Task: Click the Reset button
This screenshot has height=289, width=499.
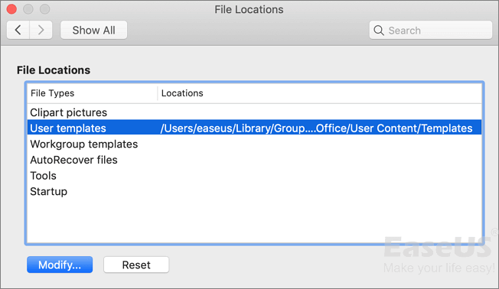Action: pyautogui.click(x=136, y=265)
